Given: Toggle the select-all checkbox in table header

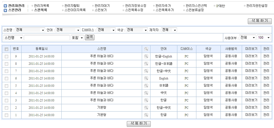Looking at the screenshot, I should (x=6, y=49).
